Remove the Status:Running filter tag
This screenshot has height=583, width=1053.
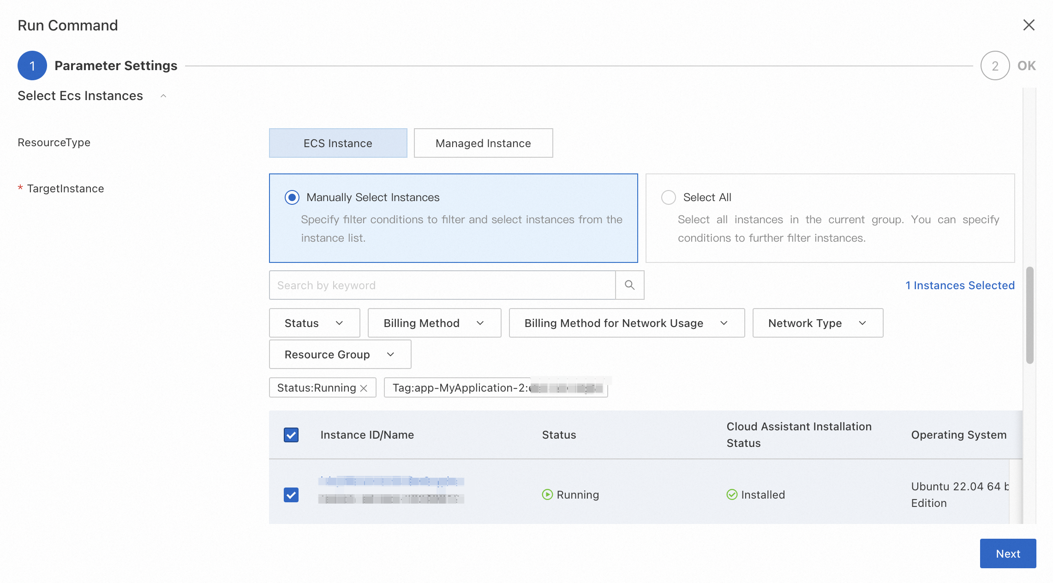[364, 388]
